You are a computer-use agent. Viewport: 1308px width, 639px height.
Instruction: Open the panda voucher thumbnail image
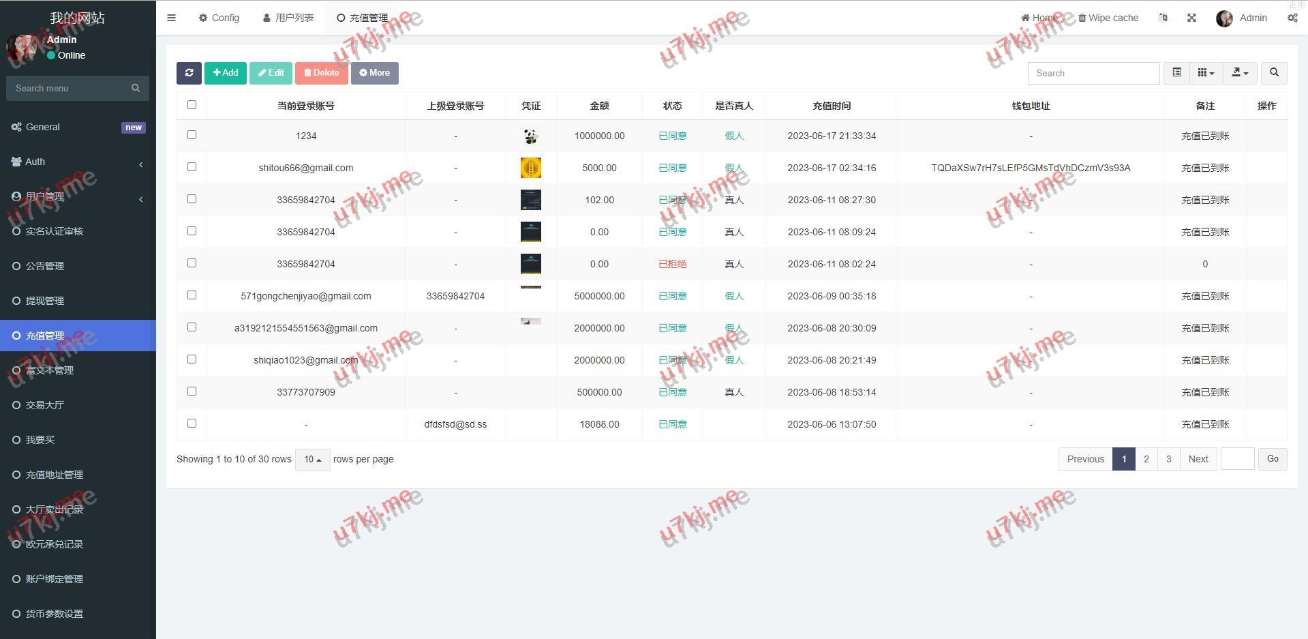point(530,136)
